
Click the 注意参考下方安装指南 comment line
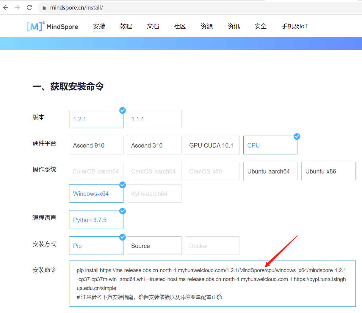149,297
